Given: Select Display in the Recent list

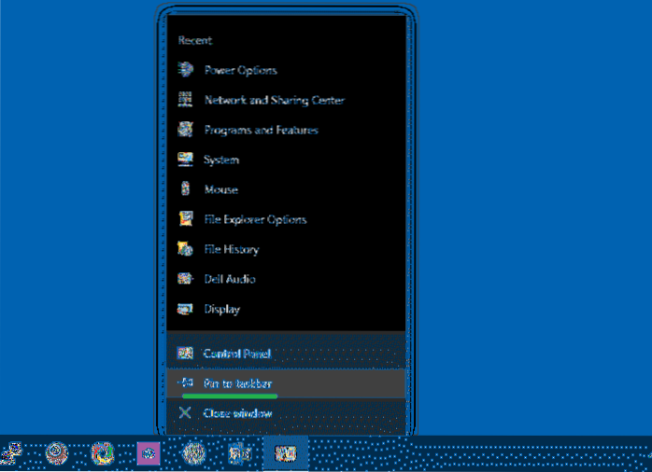Looking at the screenshot, I should coord(221,309).
